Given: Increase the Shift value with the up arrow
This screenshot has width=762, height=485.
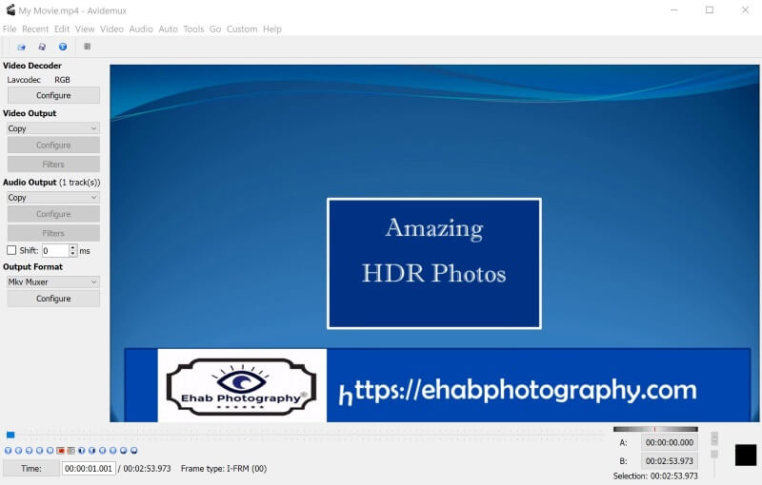Looking at the screenshot, I should click(x=73, y=247).
